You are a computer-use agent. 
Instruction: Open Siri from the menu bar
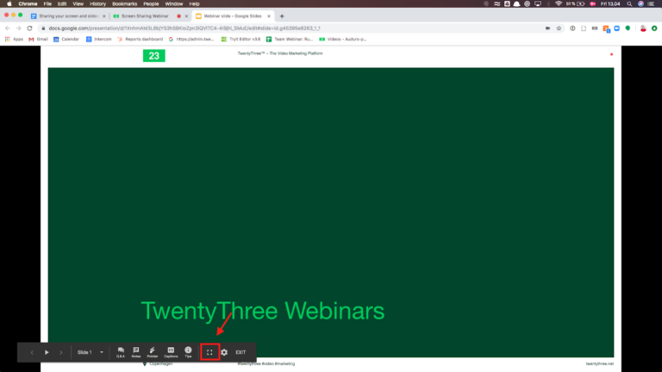[641, 3]
